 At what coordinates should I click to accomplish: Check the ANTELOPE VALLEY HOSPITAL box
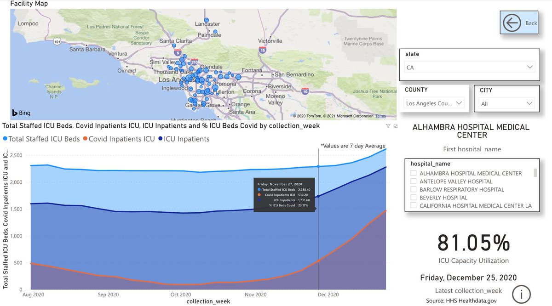tap(413, 181)
